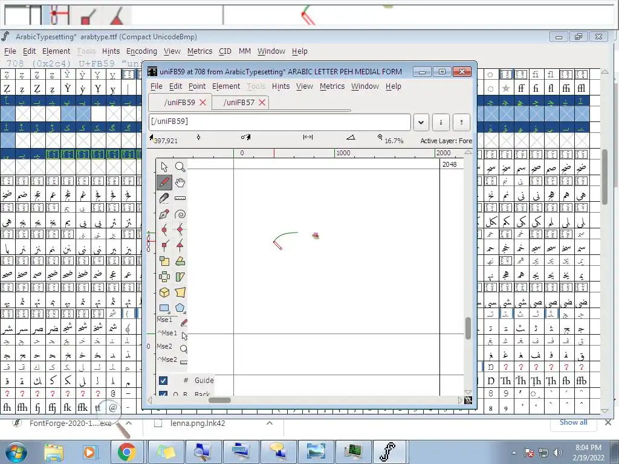Activate the Spiro spiral mode tool
Viewport: 619px width, 464px height.
pos(180,214)
